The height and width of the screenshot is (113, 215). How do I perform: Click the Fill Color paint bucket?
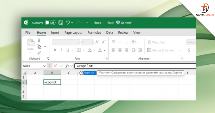click(x=90, y=50)
